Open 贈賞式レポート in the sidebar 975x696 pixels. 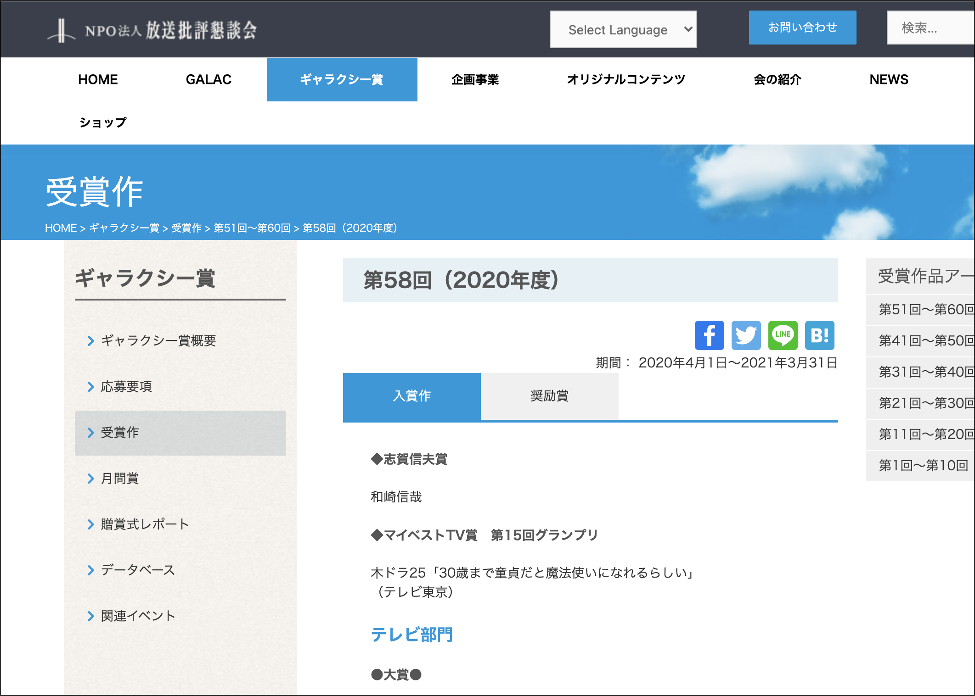click(145, 524)
